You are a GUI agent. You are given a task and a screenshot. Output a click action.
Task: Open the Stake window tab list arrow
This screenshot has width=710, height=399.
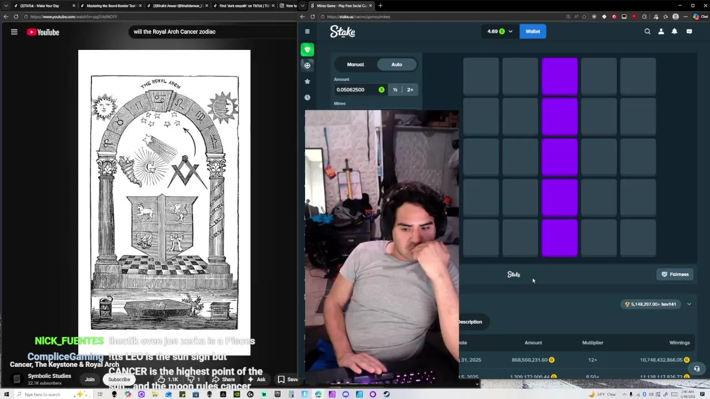click(x=303, y=6)
